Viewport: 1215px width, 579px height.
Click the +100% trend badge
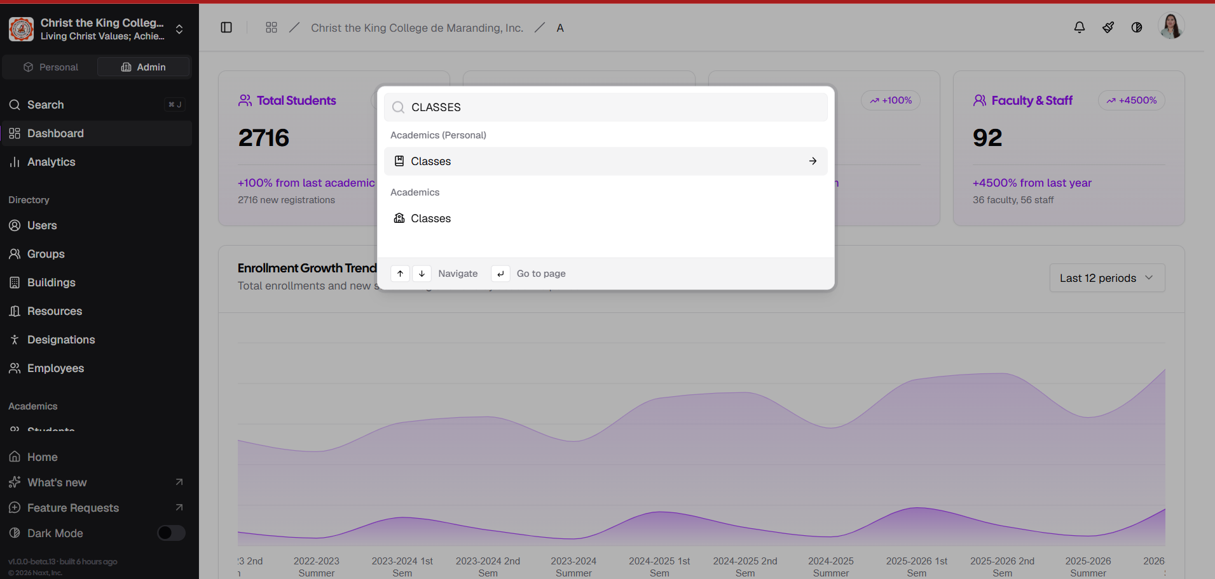click(891, 100)
